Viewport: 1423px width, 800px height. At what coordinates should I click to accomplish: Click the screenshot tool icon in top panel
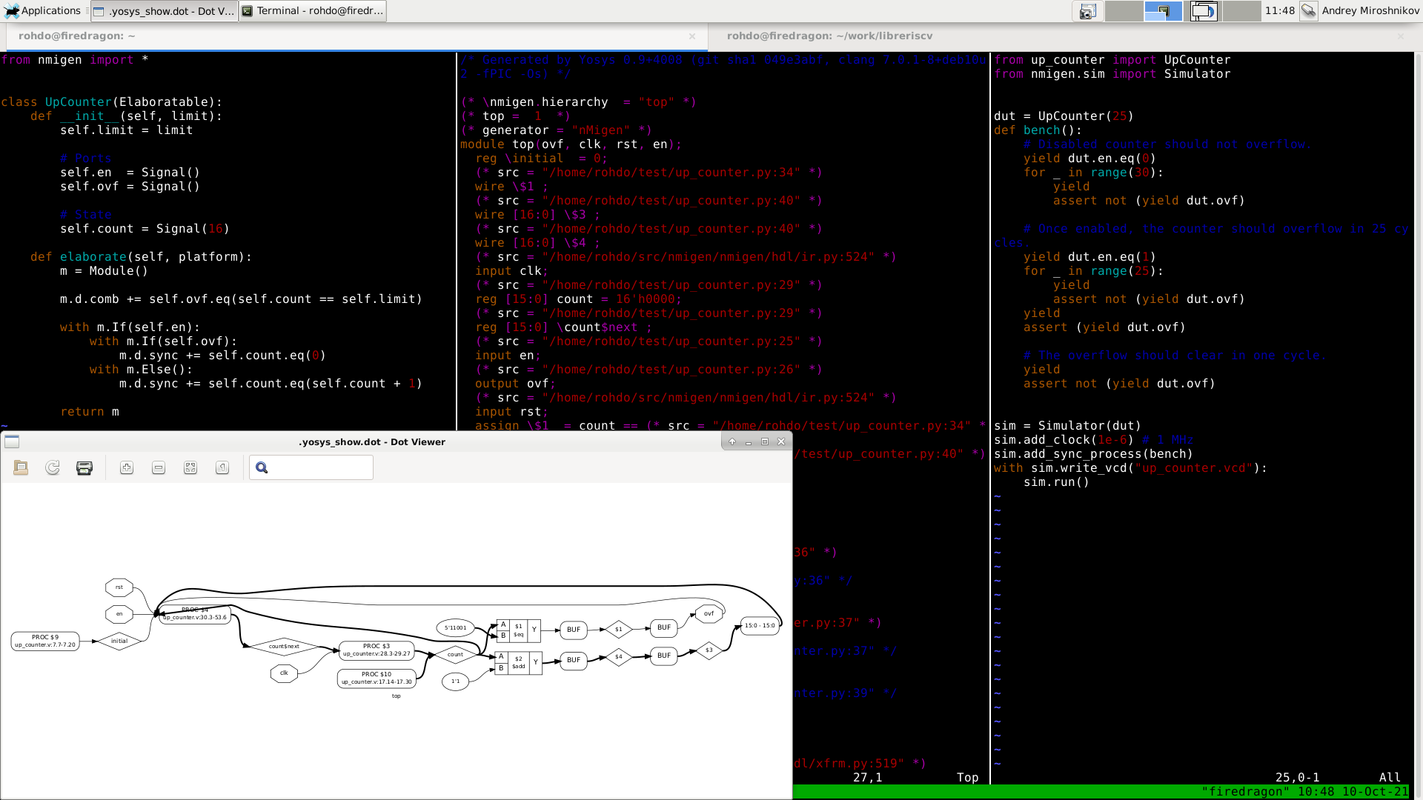click(x=1087, y=11)
